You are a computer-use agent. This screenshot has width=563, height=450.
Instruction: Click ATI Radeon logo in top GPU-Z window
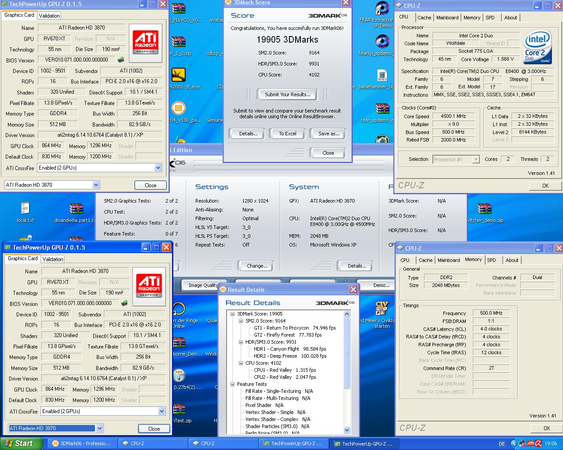point(145,43)
